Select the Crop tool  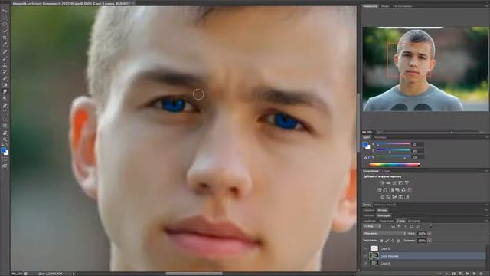tap(5, 38)
